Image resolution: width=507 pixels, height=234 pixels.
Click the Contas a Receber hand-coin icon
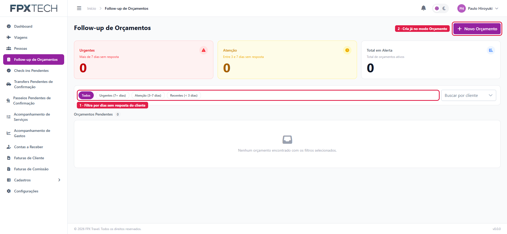point(9,147)
